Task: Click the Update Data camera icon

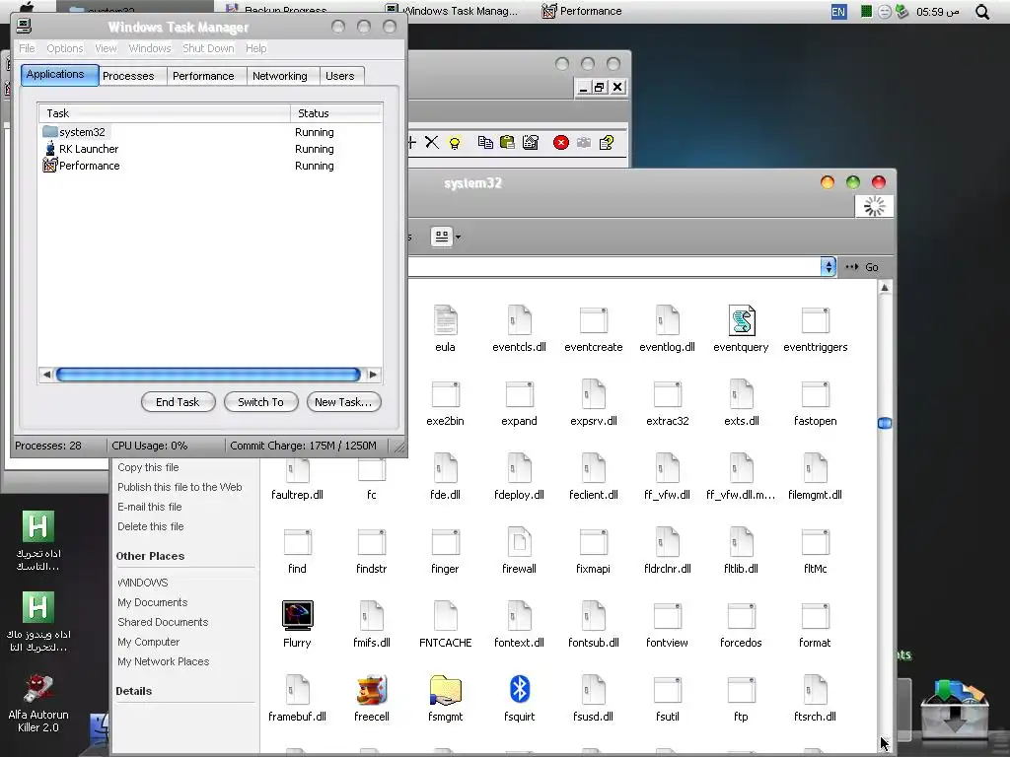Action: [x=584, y=142]
